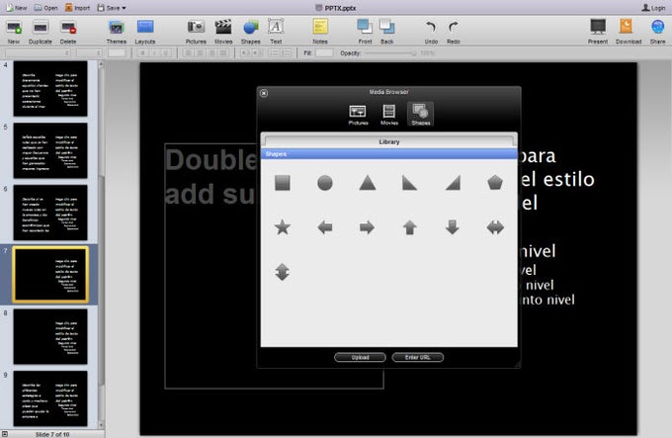Click the Fill color swatch
The image size is (672, 438).
(324, 52)
